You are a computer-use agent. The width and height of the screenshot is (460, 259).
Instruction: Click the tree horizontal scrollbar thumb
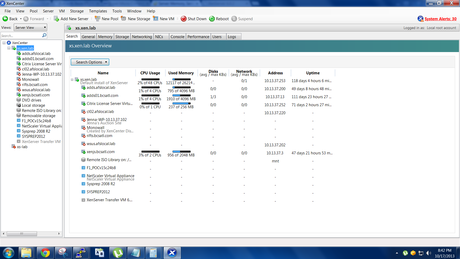pyautogui.click(x=22, y=234)
